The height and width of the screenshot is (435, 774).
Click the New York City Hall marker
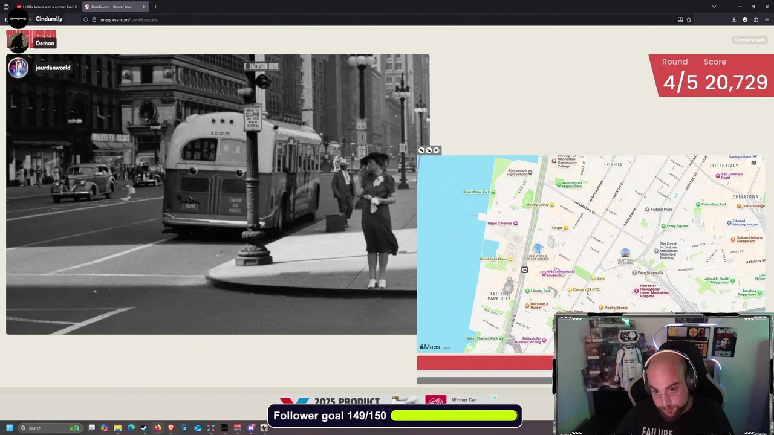[625, 253]
